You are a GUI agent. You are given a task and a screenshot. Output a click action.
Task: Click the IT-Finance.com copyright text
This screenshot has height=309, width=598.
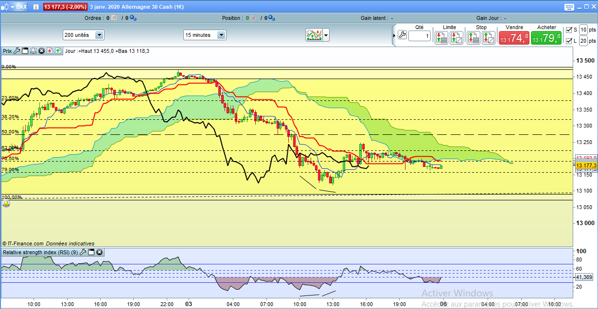coord(23,244)
